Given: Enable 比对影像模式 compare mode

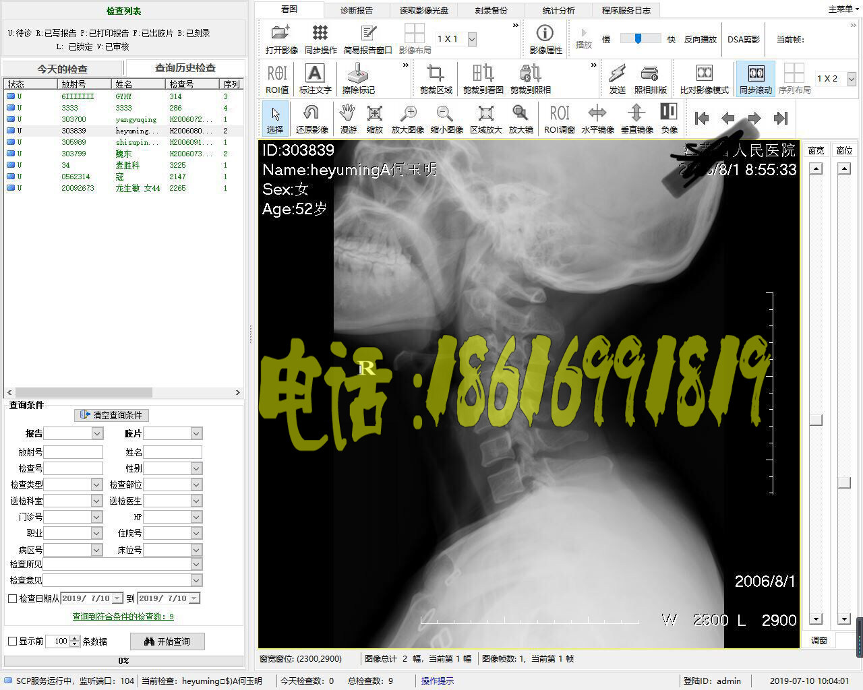Looking at the screenshot, I should [704, 79].
